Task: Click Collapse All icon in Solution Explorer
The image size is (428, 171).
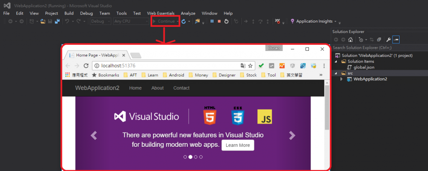Action: 379,40
